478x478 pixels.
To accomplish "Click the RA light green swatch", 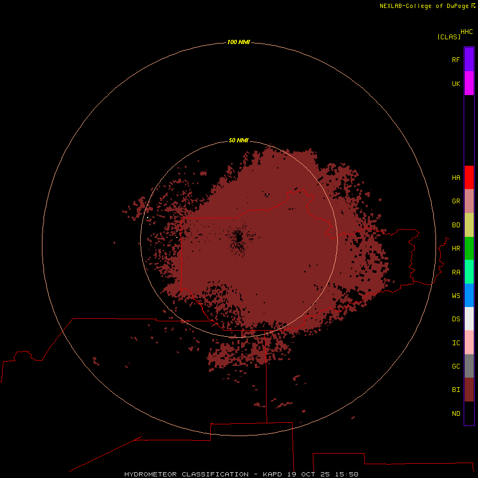I will tap(469, 272).
